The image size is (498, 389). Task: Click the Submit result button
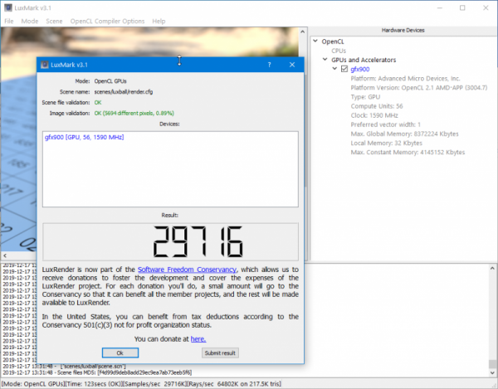pos(220,353)
